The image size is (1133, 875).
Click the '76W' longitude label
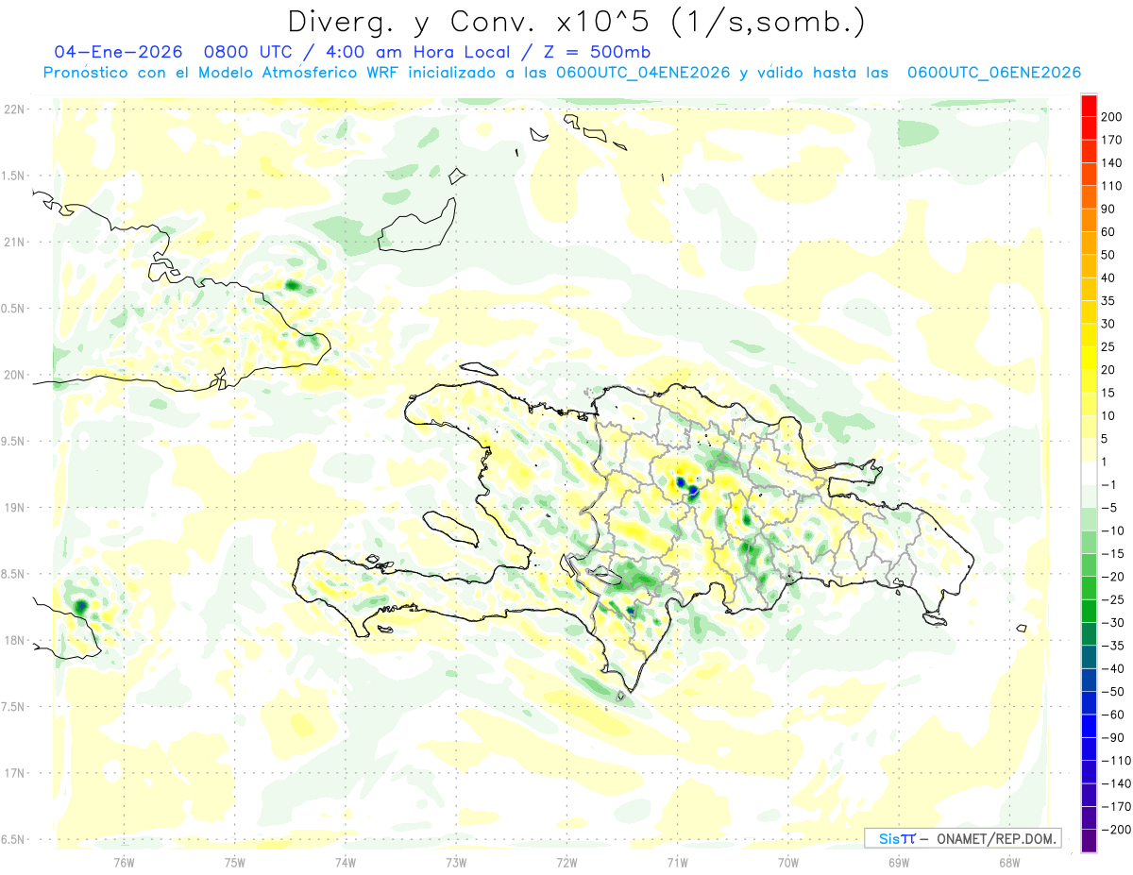(124, 861)
